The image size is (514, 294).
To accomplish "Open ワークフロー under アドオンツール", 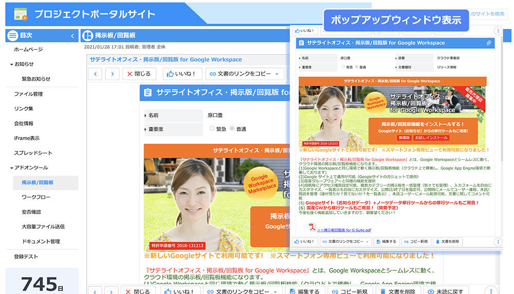I will point(36,197).
